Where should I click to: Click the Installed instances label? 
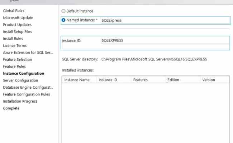[78, 70]
